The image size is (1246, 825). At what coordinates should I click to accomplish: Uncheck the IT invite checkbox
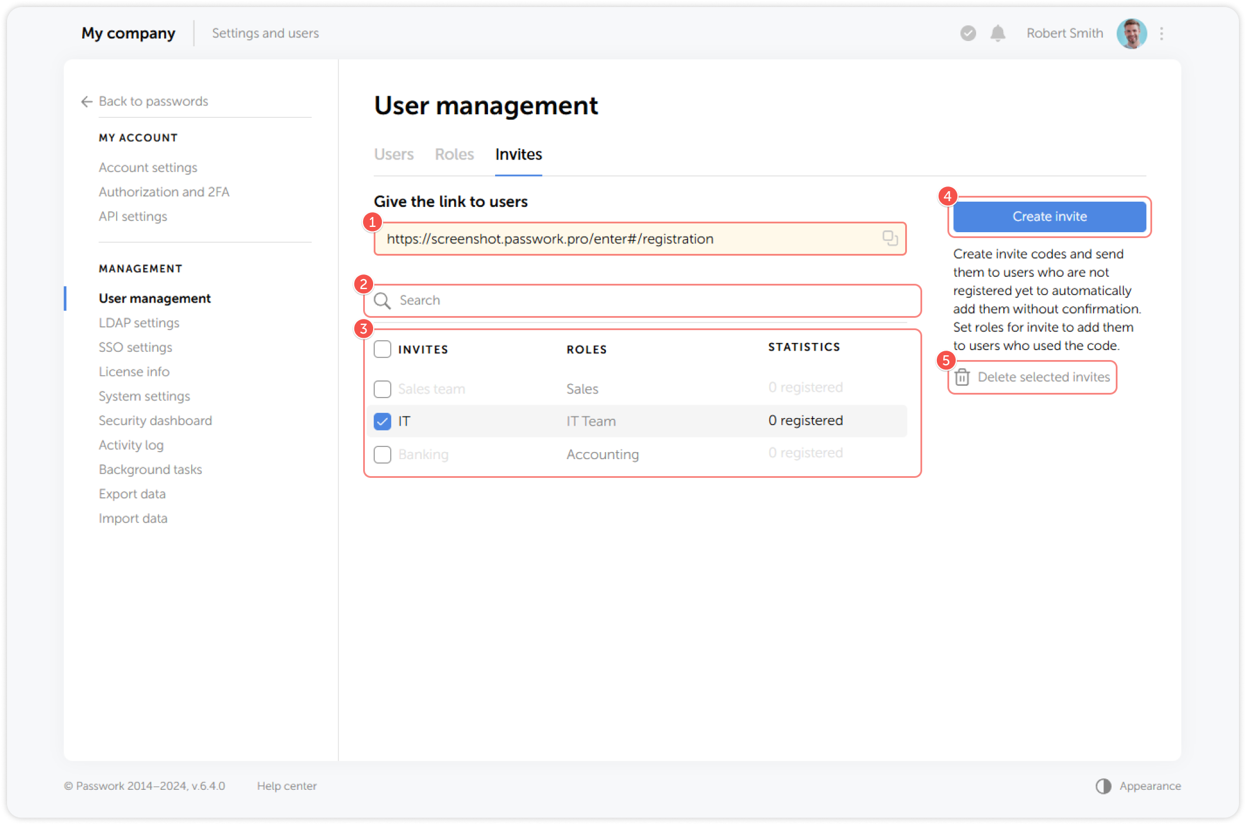pyautogui.click(x=382, y=421)
